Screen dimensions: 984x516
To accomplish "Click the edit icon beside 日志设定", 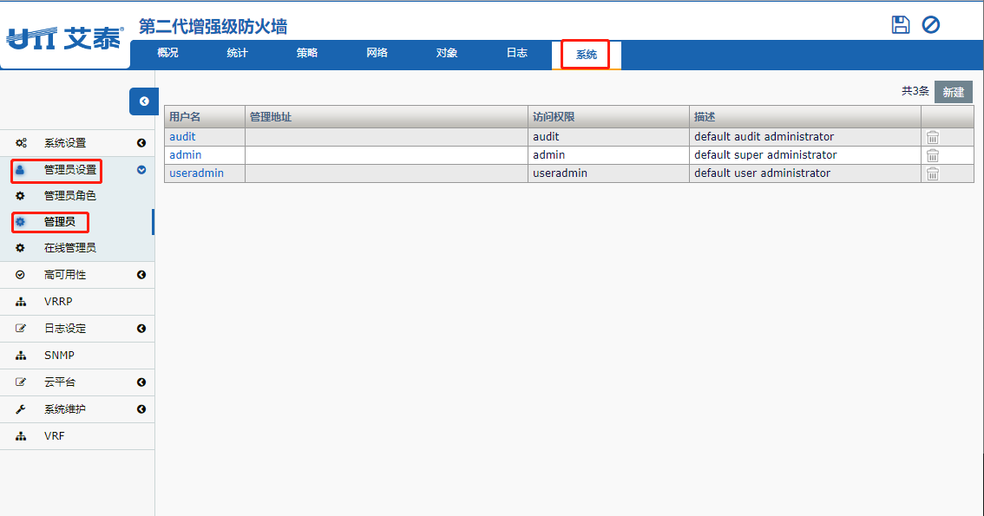I will 21,328.
